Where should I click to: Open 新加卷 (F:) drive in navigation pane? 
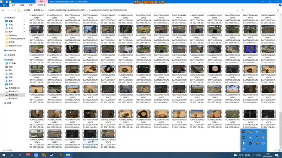tap(13, 99)
